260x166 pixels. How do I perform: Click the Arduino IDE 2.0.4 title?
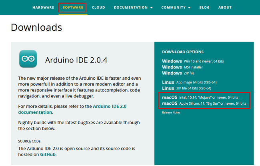tap(76, 61)
